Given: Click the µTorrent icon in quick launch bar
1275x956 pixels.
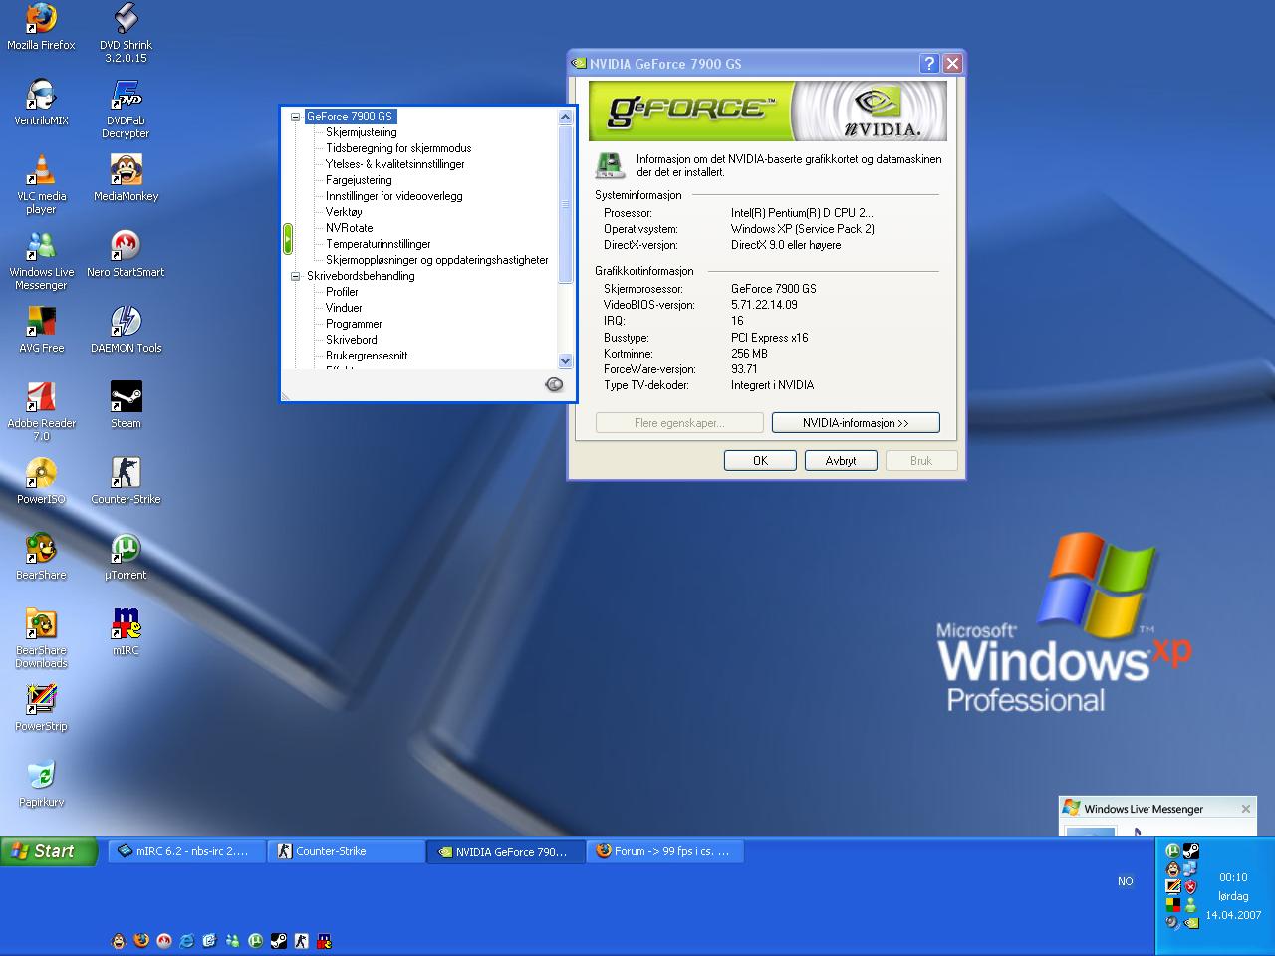Looking at the screenshot, I should pyautogui.click(x=256, y=940).
